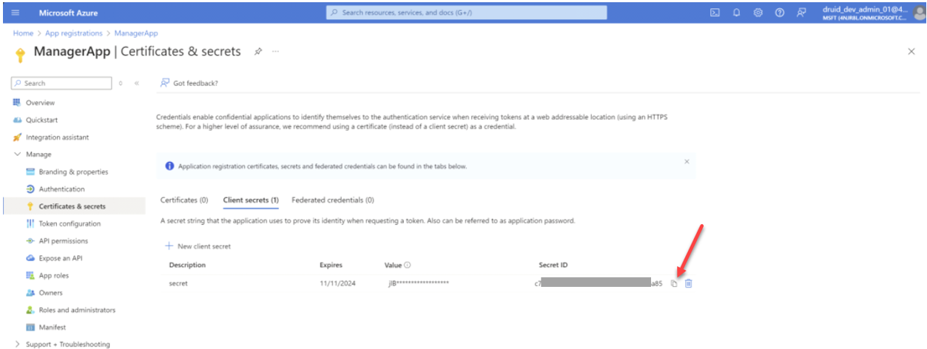Image resolution: width=927 pixels, height=349 pixels.
Task: Open the user account avatar
Action: [x=918, y=13]
